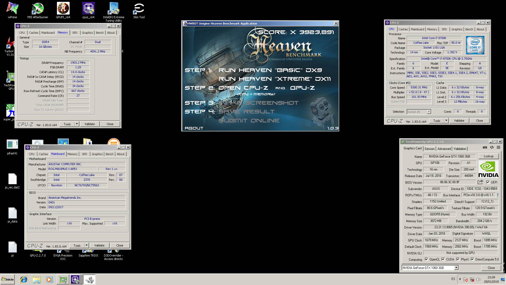The width and height of the screenshot is (506, 285).
Task: Click the Lookup button in GPU-Z
Action: click(488, 156)
